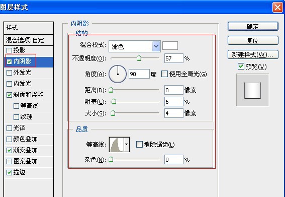Click the 杂色 noise value field

(x=174, y=160)
